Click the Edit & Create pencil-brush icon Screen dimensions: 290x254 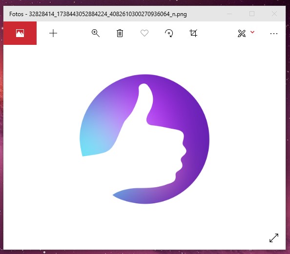tap(242, 34)
